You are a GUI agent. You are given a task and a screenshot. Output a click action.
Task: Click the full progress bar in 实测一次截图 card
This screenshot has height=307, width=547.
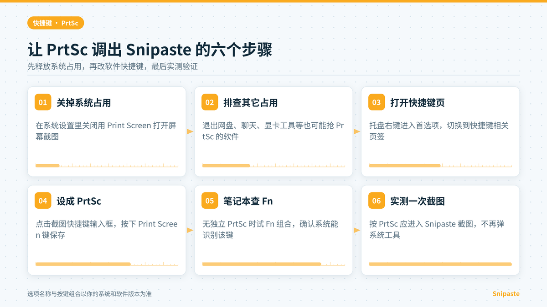[x=441, y=264]
